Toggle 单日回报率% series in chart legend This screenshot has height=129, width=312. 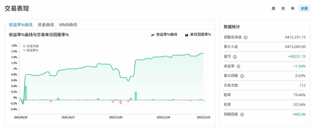[198, 35]
